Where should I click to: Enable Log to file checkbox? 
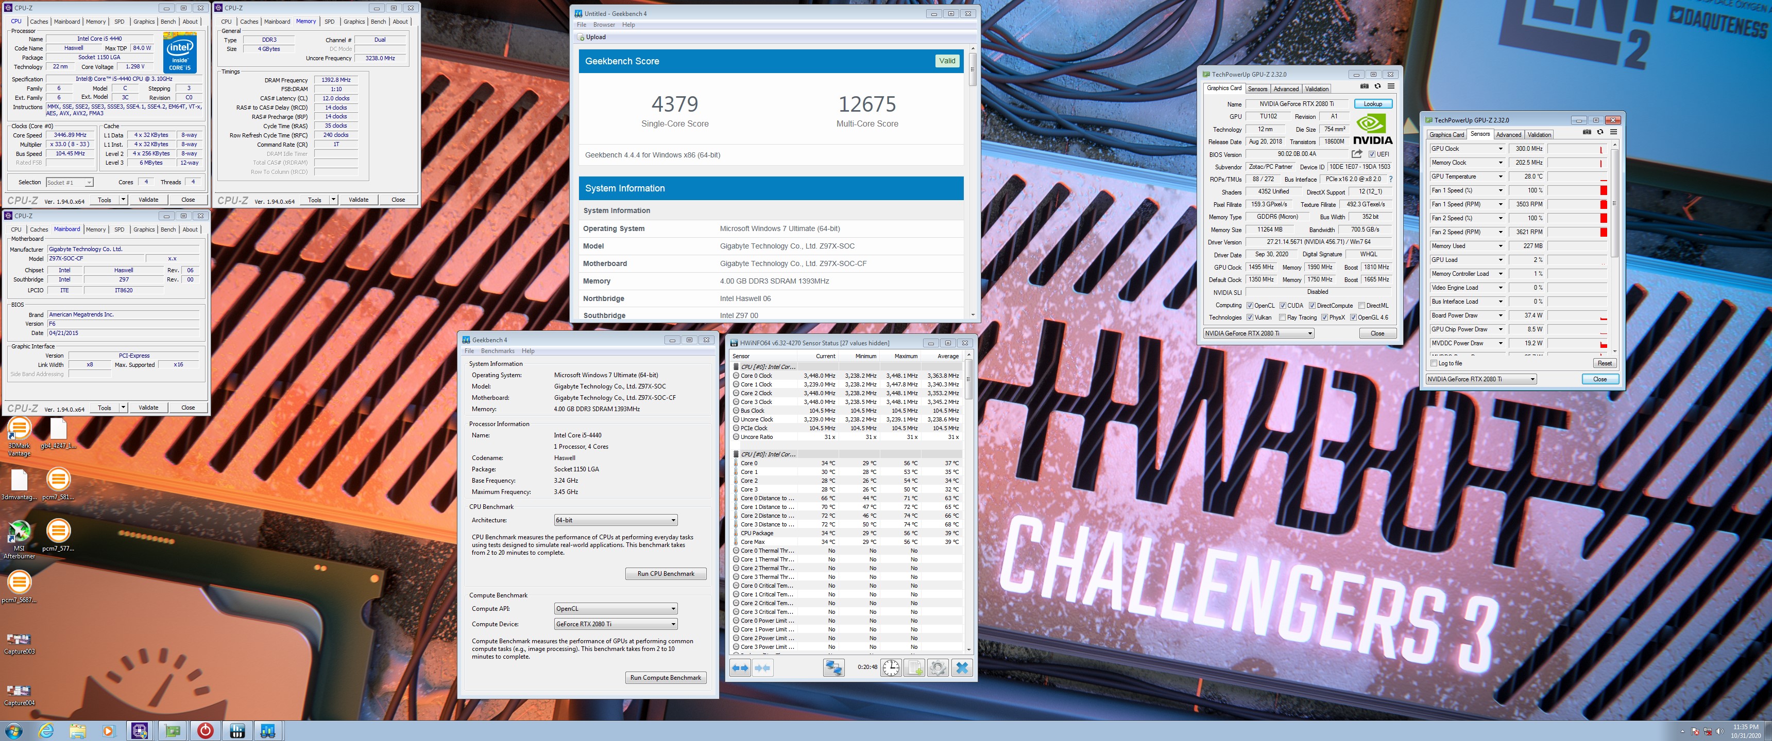coord(1434,363)
